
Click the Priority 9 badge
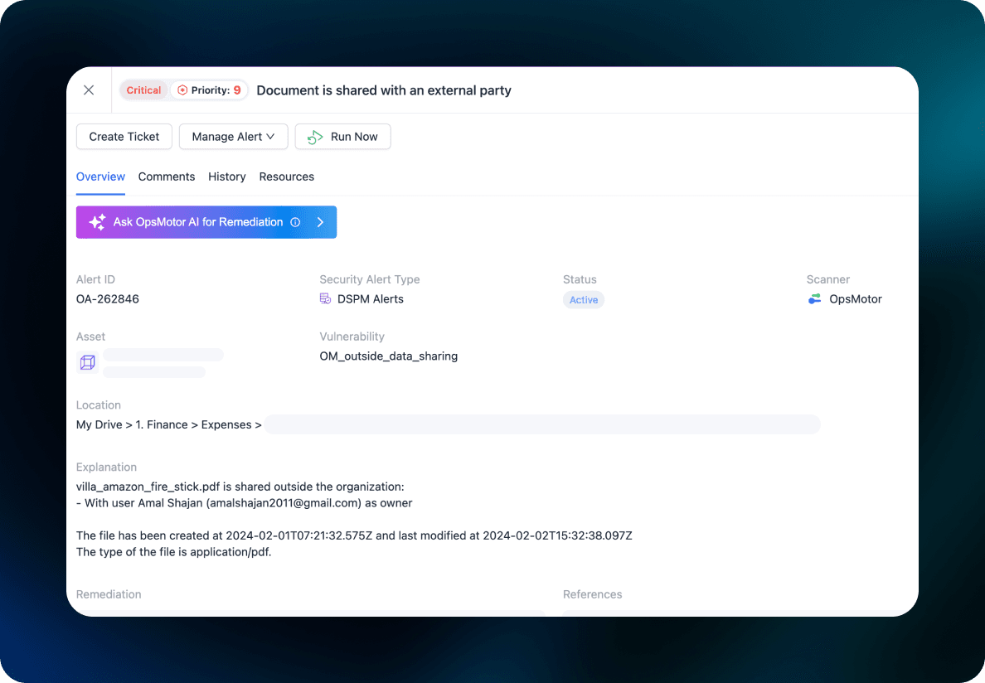coord(209,90)
